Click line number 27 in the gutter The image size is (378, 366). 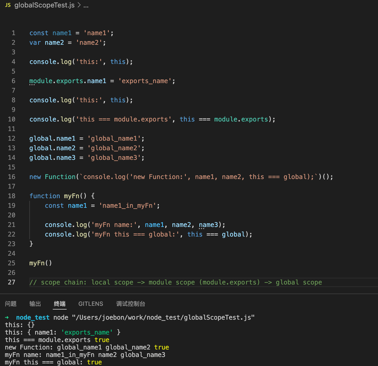pyautogui.click(x=11, y=282)
